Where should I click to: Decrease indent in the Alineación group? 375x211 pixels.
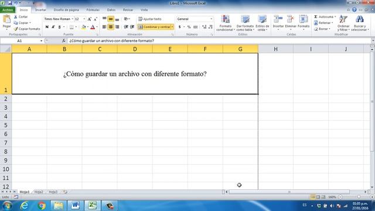(x=126, y=27)
